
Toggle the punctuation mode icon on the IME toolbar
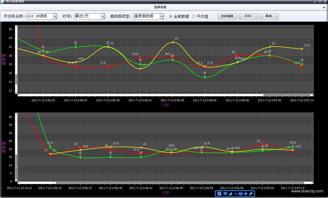tap(235, 194)
